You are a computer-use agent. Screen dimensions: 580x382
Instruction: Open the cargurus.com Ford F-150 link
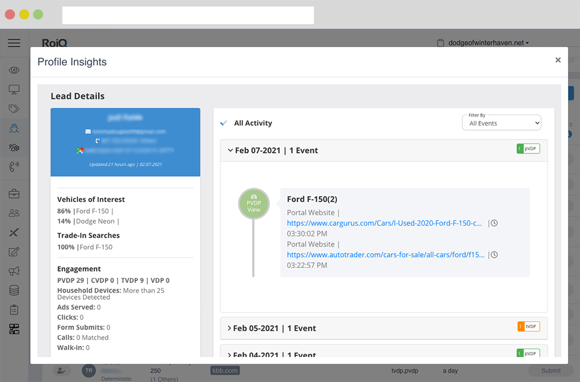[x=385, y=223]
